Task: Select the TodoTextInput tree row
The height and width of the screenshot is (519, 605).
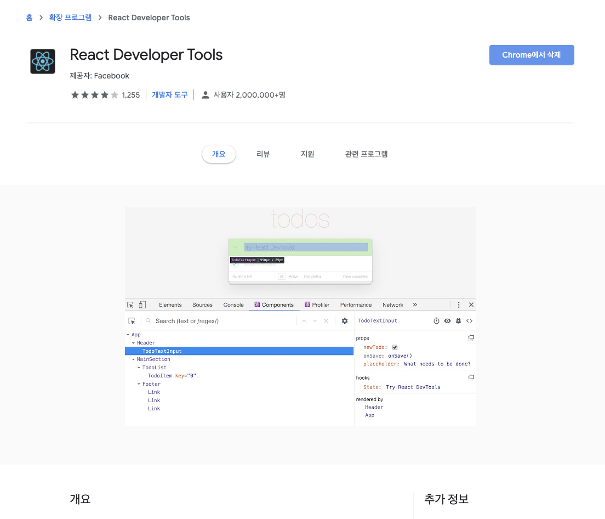Action: coord(239,351)
